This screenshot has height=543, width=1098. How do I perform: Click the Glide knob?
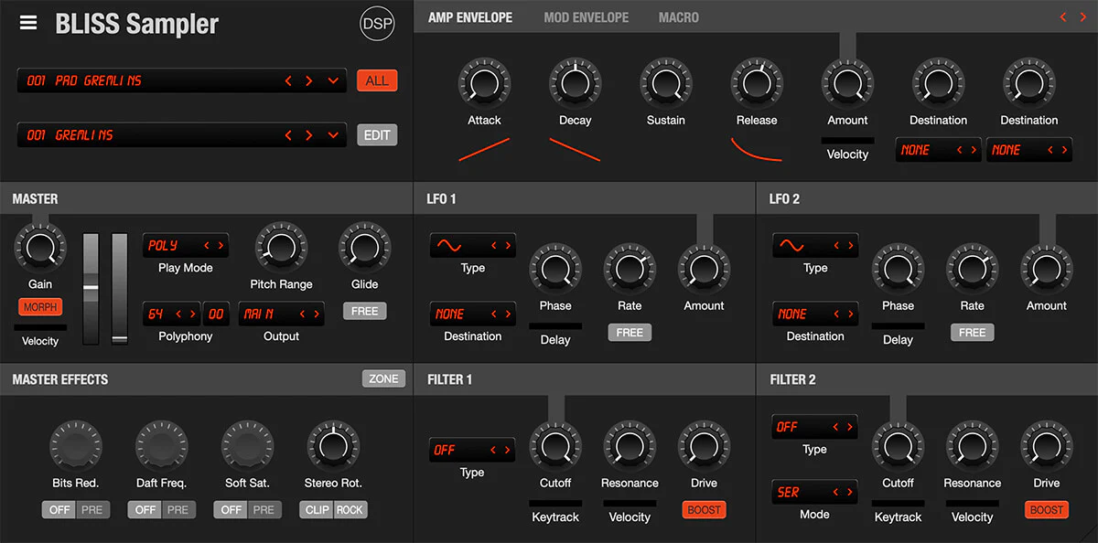364,247
